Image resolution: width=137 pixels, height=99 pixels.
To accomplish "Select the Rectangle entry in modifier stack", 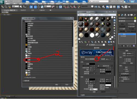I will 123,36.
